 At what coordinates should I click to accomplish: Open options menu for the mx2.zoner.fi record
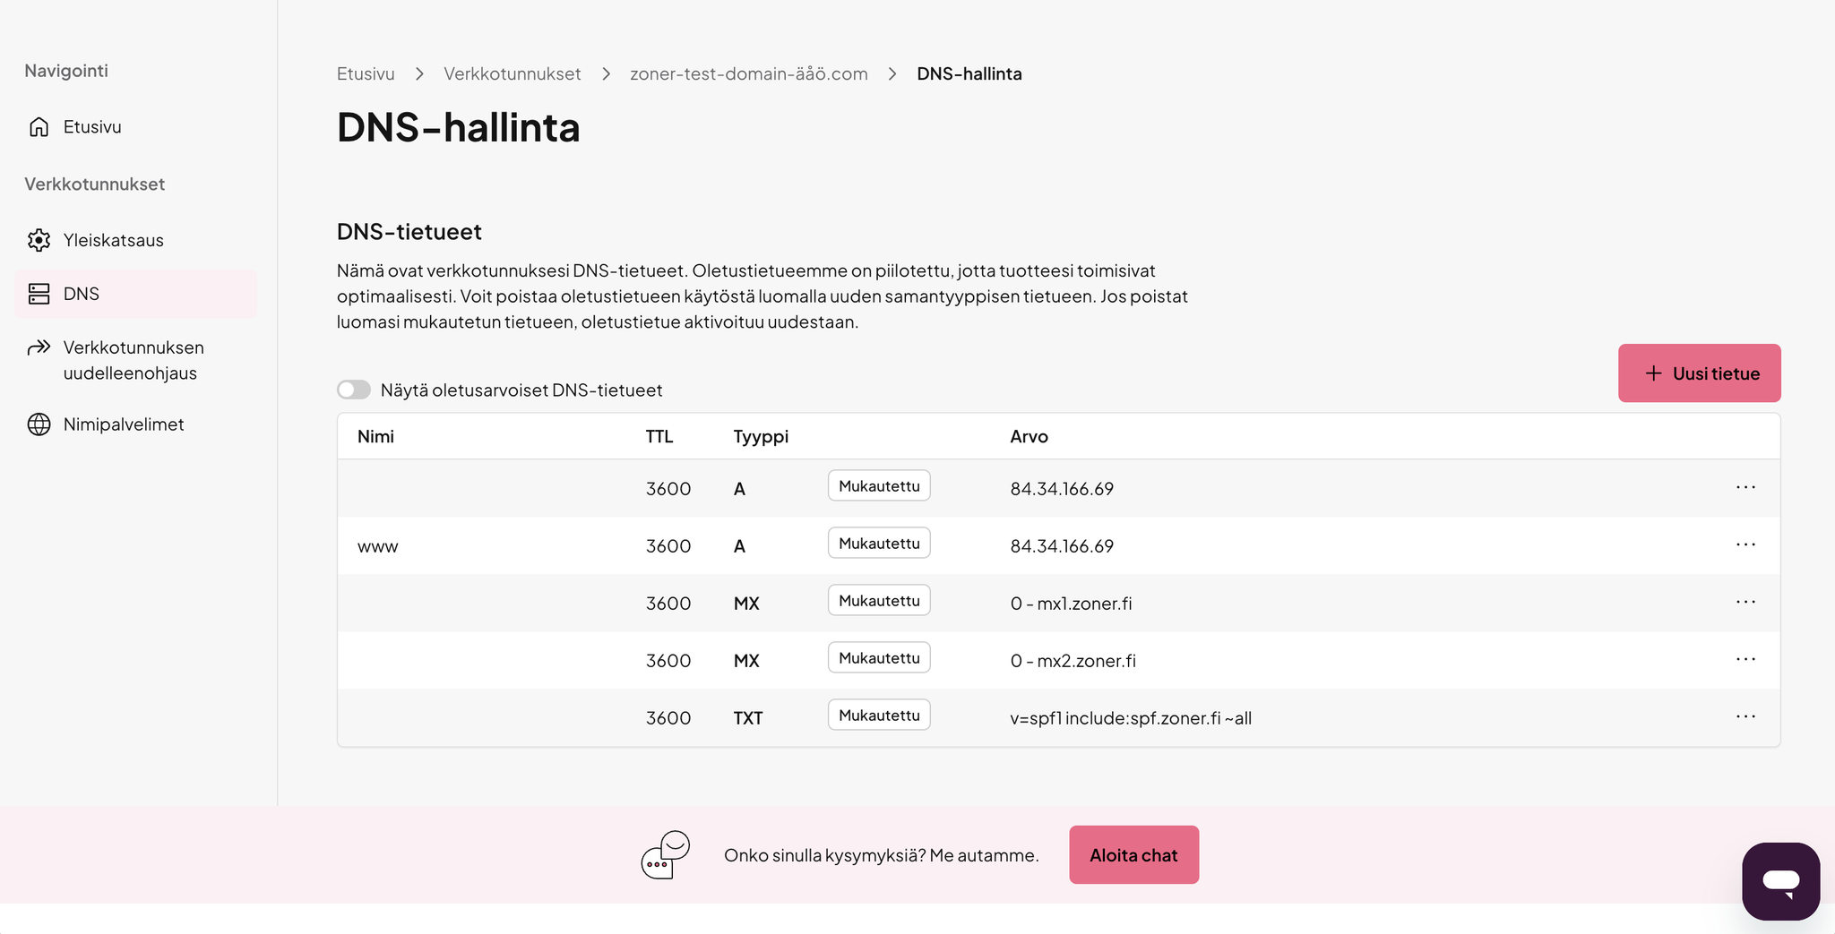(x=1745, y=659)
